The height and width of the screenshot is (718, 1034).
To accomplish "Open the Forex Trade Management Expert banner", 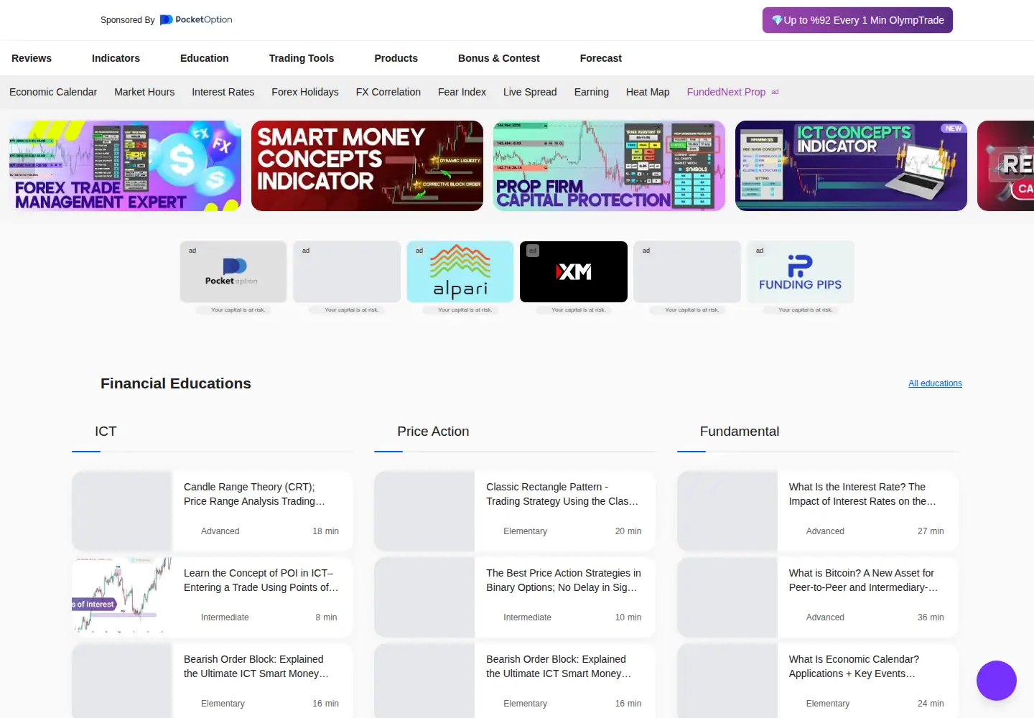I will tap(126, 166).
